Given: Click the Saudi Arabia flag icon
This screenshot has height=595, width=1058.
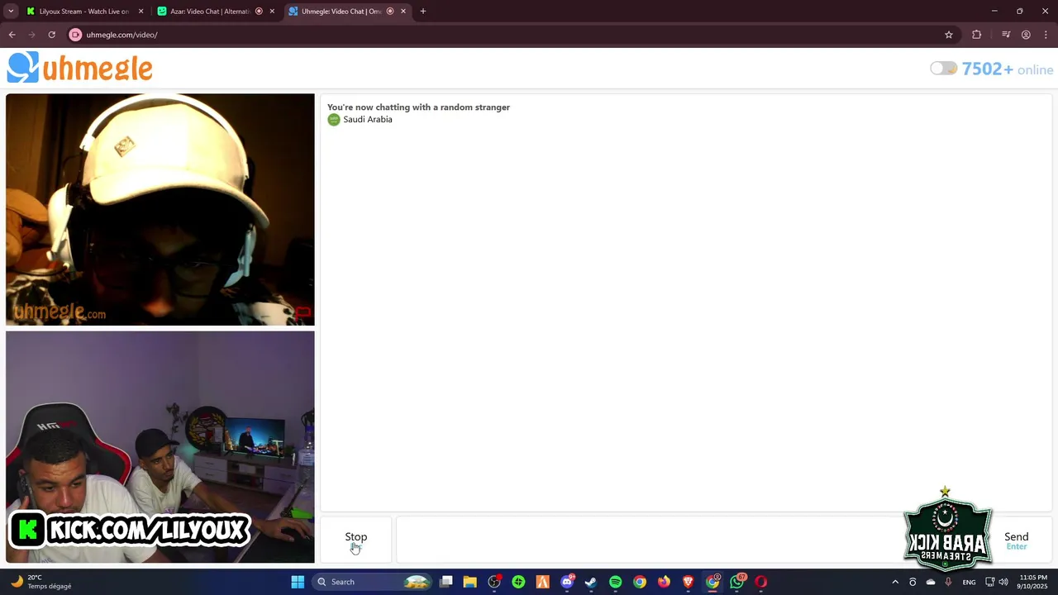Looking at the screenshot, I should pyautogui.click(x=334, y=120).
